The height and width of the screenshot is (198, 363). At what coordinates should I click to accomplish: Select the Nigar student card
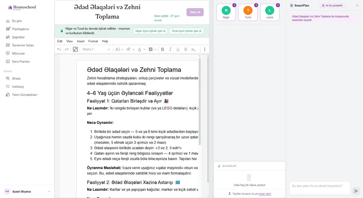click(x=226, y=13)
